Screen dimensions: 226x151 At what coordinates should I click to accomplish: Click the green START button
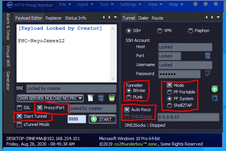coord(102,119)
